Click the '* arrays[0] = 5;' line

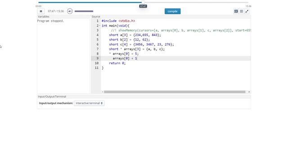pos(124,54)
